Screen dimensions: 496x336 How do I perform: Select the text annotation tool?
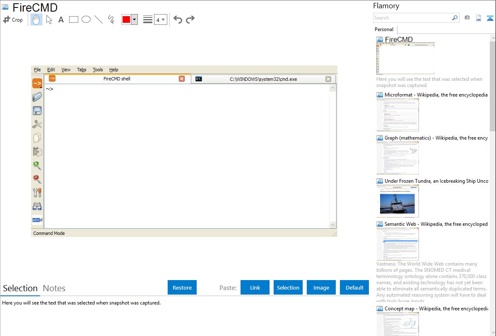(61, 19)
